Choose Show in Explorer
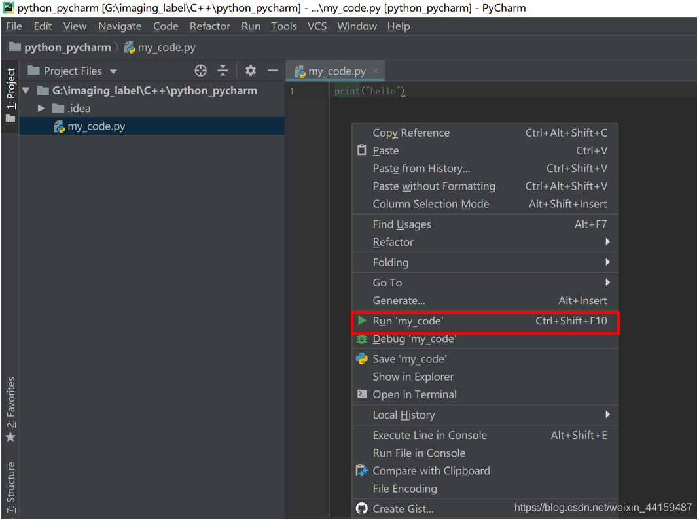The height and width of the screenshot is (520, 699). coord(485,377)
